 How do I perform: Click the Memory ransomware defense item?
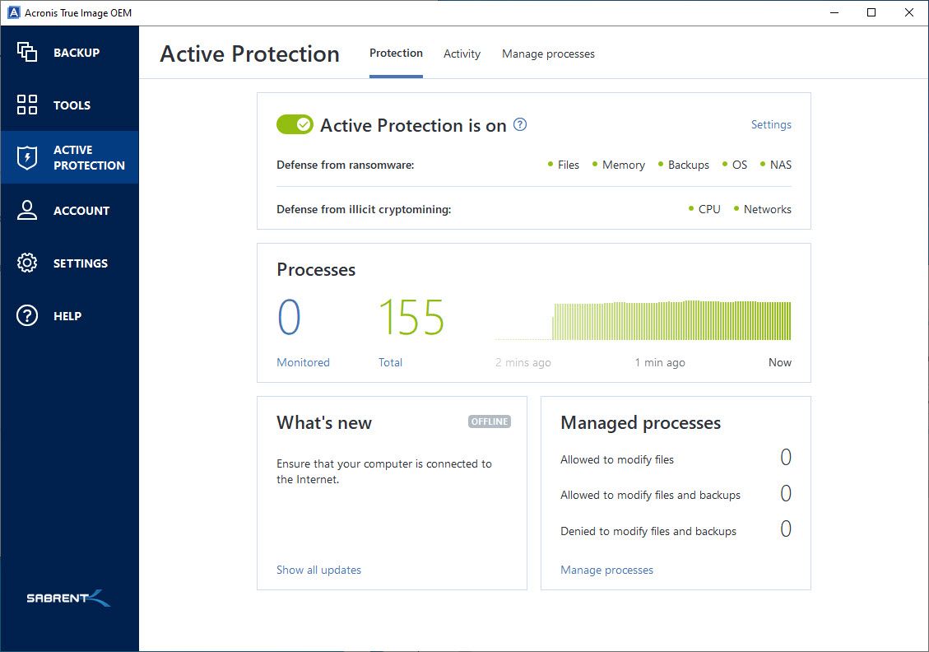pos(619,165)
